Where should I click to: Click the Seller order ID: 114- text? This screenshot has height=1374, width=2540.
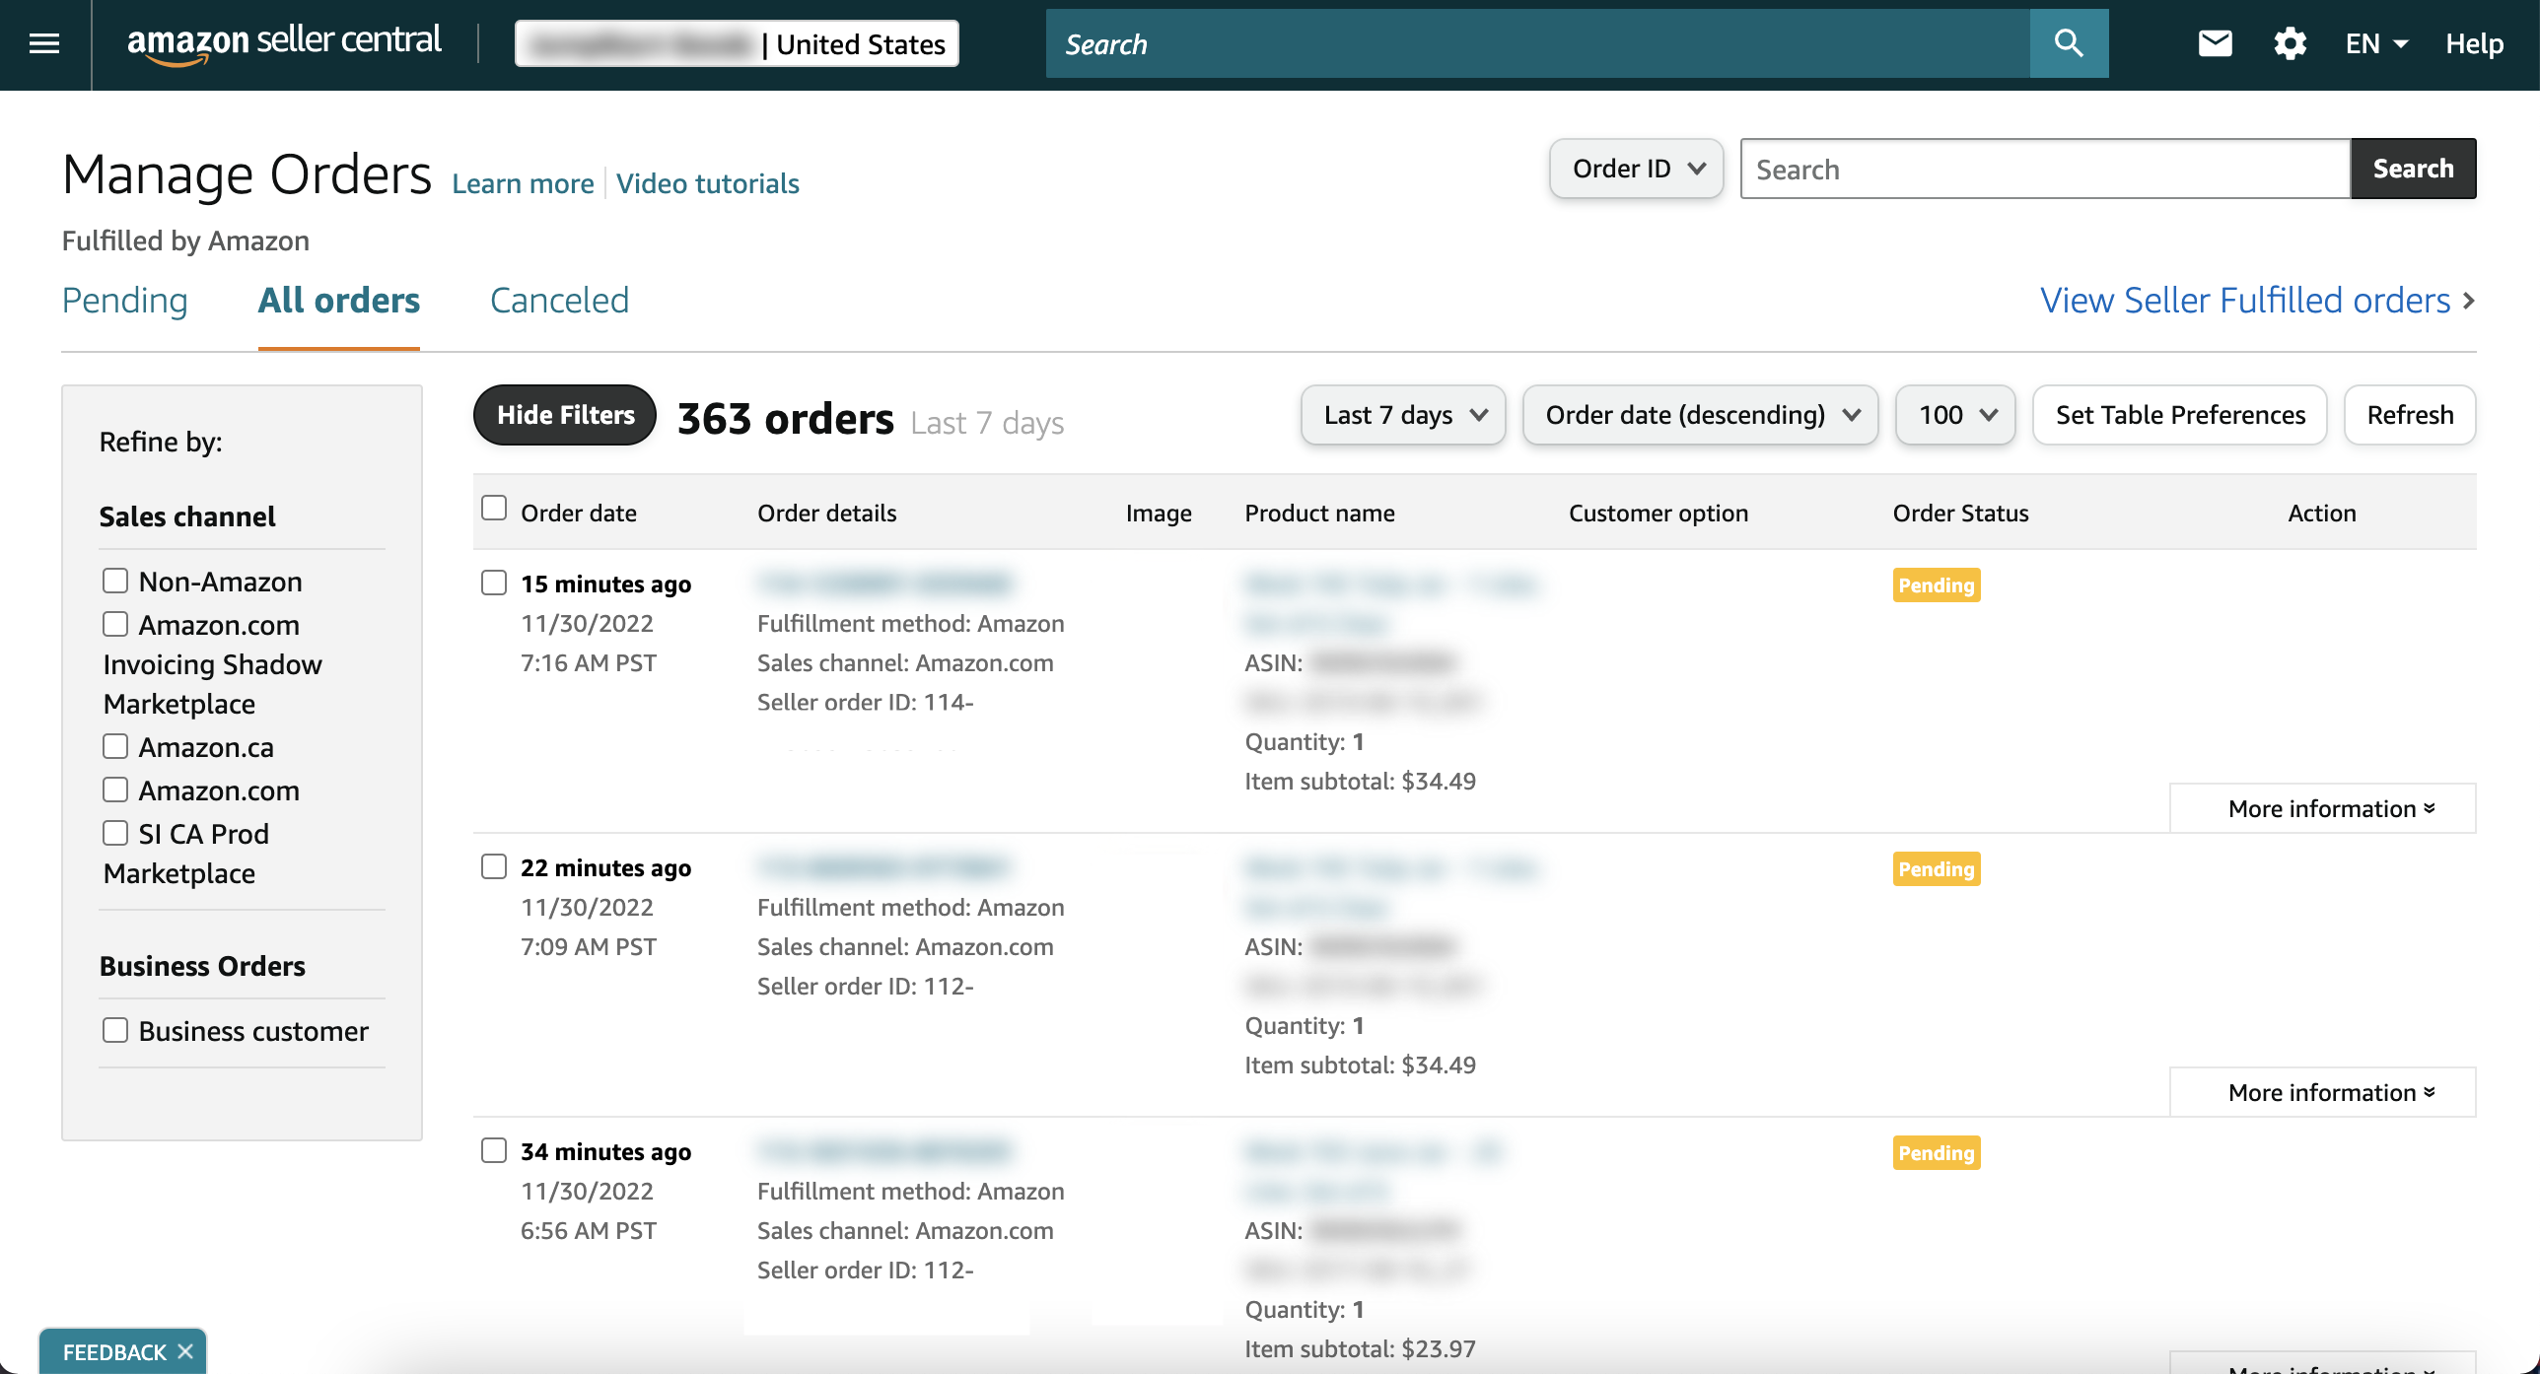865,702
